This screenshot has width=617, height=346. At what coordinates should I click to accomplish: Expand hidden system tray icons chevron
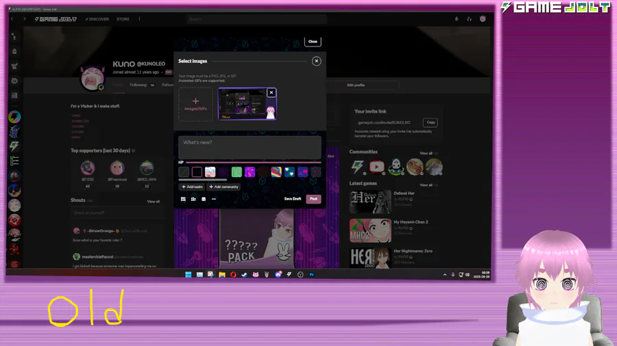coord(445,275)
